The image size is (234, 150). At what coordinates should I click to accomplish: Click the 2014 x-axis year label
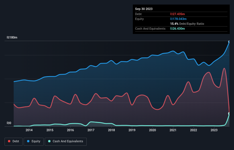point(29,130)
